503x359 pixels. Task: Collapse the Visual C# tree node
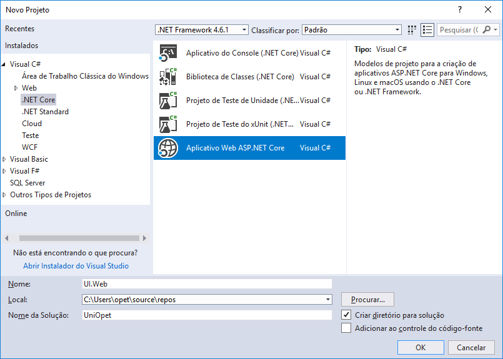click(x=4, y=64)
